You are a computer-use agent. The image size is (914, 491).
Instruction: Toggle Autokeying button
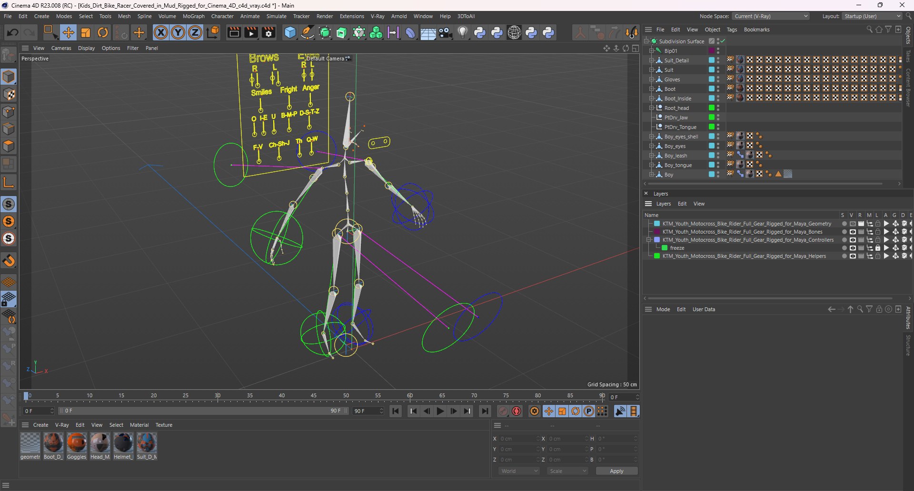(x=517, y=411)
